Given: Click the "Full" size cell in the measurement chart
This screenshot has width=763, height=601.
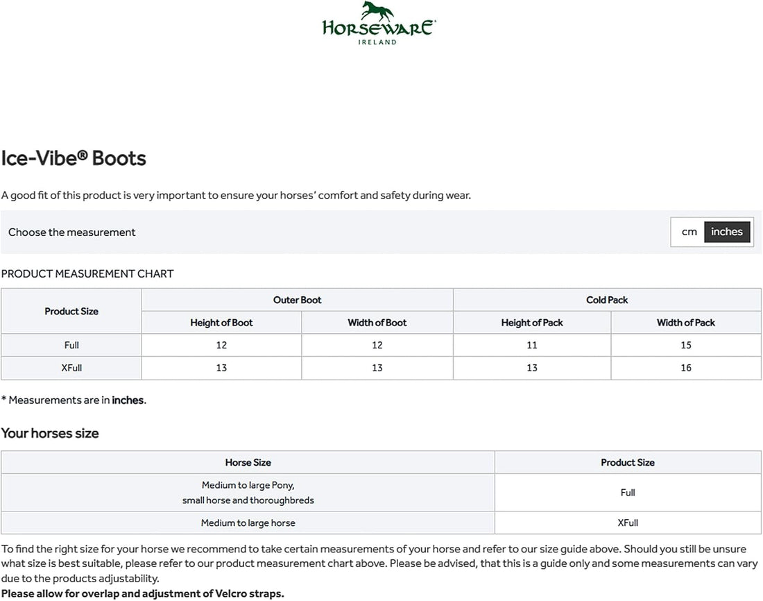Looking at the screenshot, I should 71,346.
